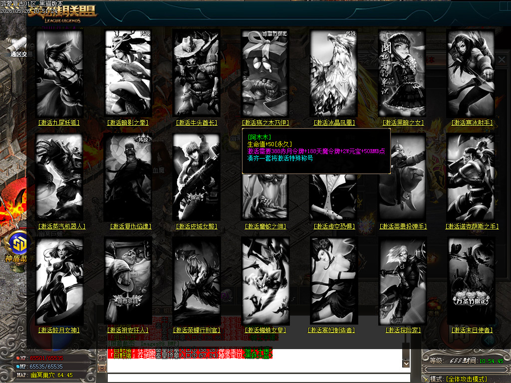Activate 末日使者 link
Image resolution: width=511 pixels, height=383 pixels.
tap(472, 330)
